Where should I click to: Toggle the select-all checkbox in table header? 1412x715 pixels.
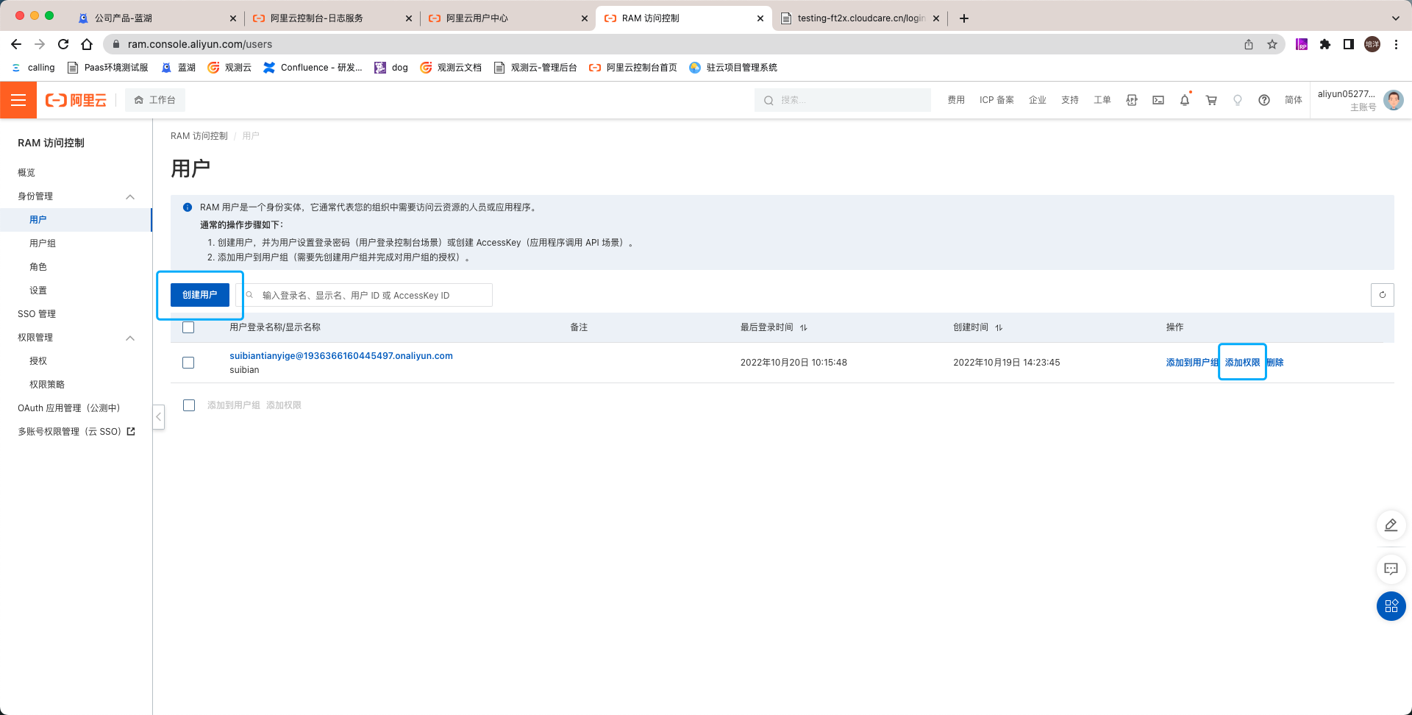(188, 327)
